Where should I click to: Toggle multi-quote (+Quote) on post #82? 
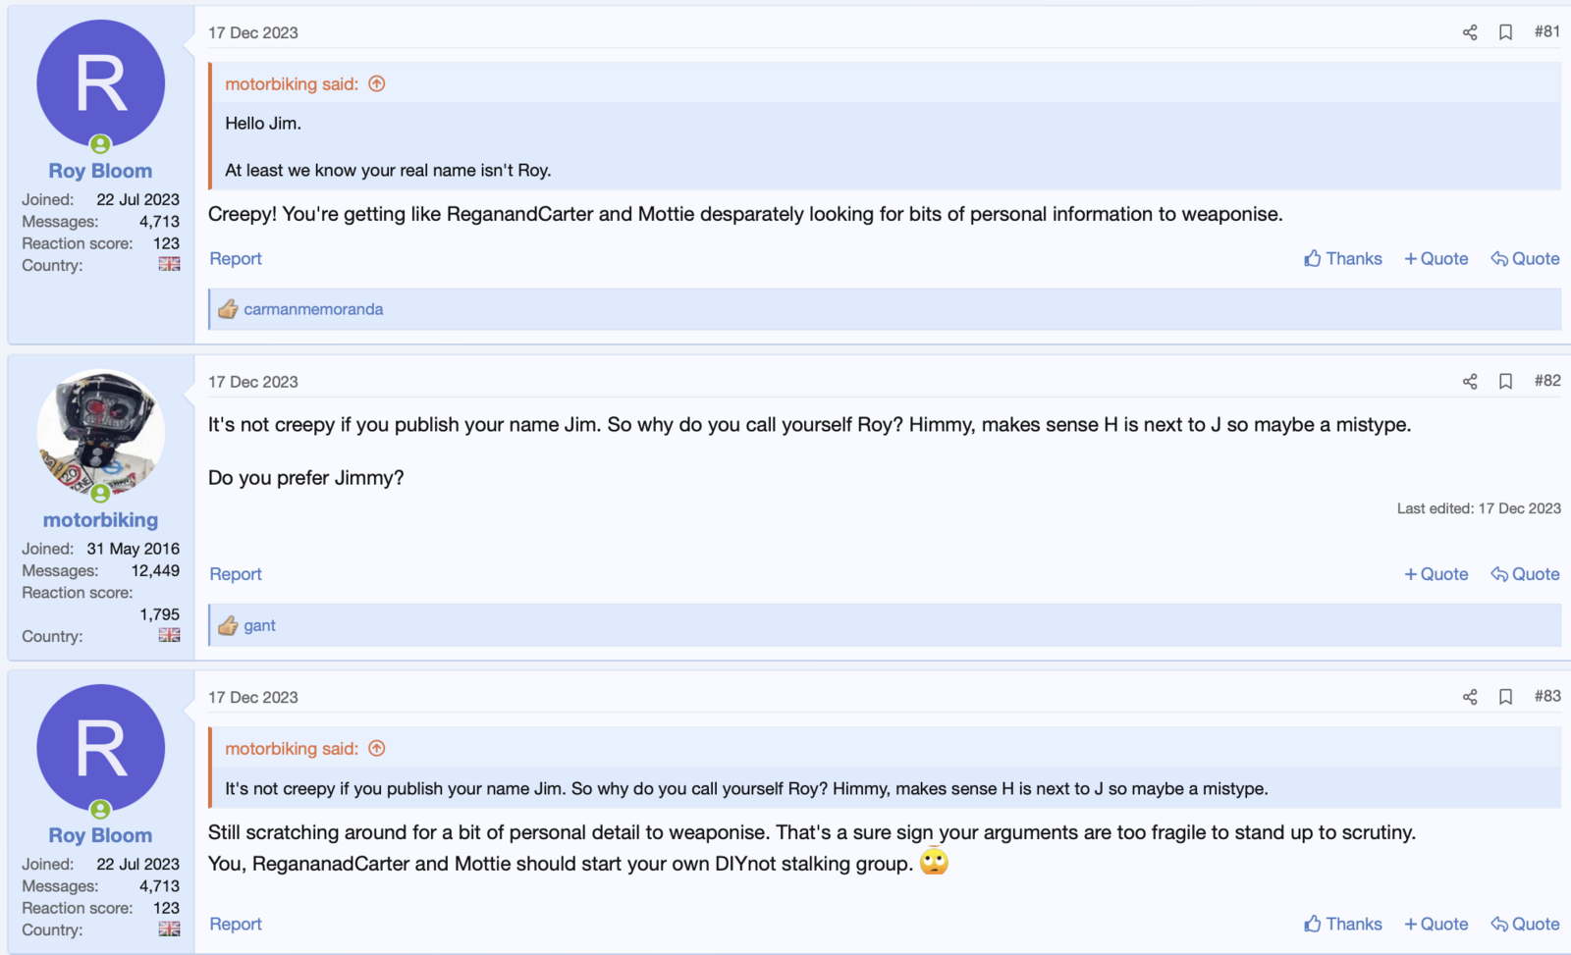click(1436, 575)
